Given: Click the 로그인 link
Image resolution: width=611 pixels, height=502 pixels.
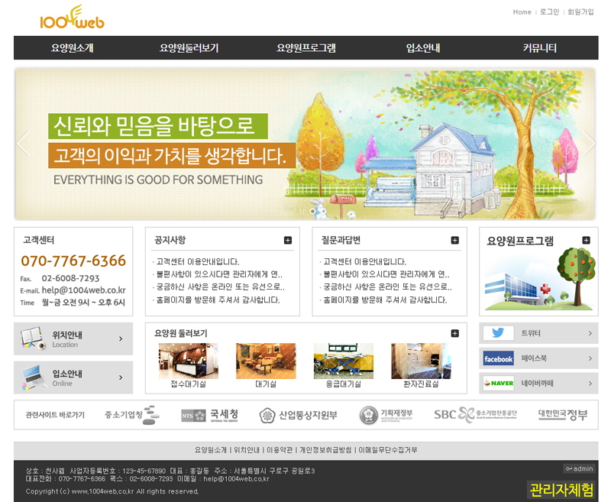Looking at the screenshot, I should coord(549,12).
